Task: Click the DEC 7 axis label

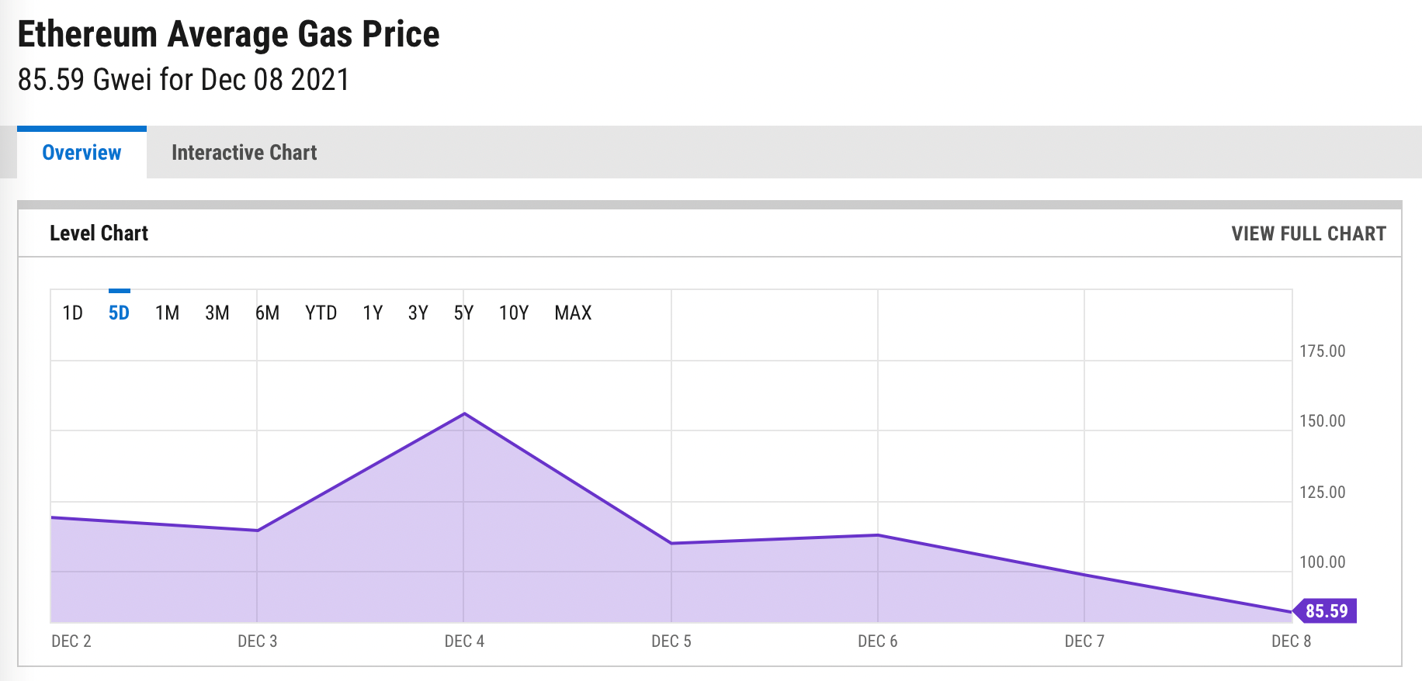Action: coord(1084,641)
